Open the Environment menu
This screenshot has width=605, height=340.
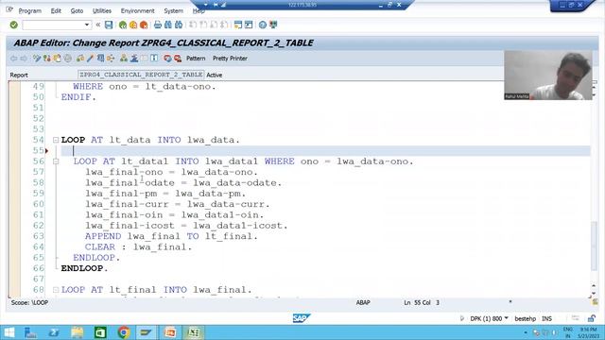point(137,10)
